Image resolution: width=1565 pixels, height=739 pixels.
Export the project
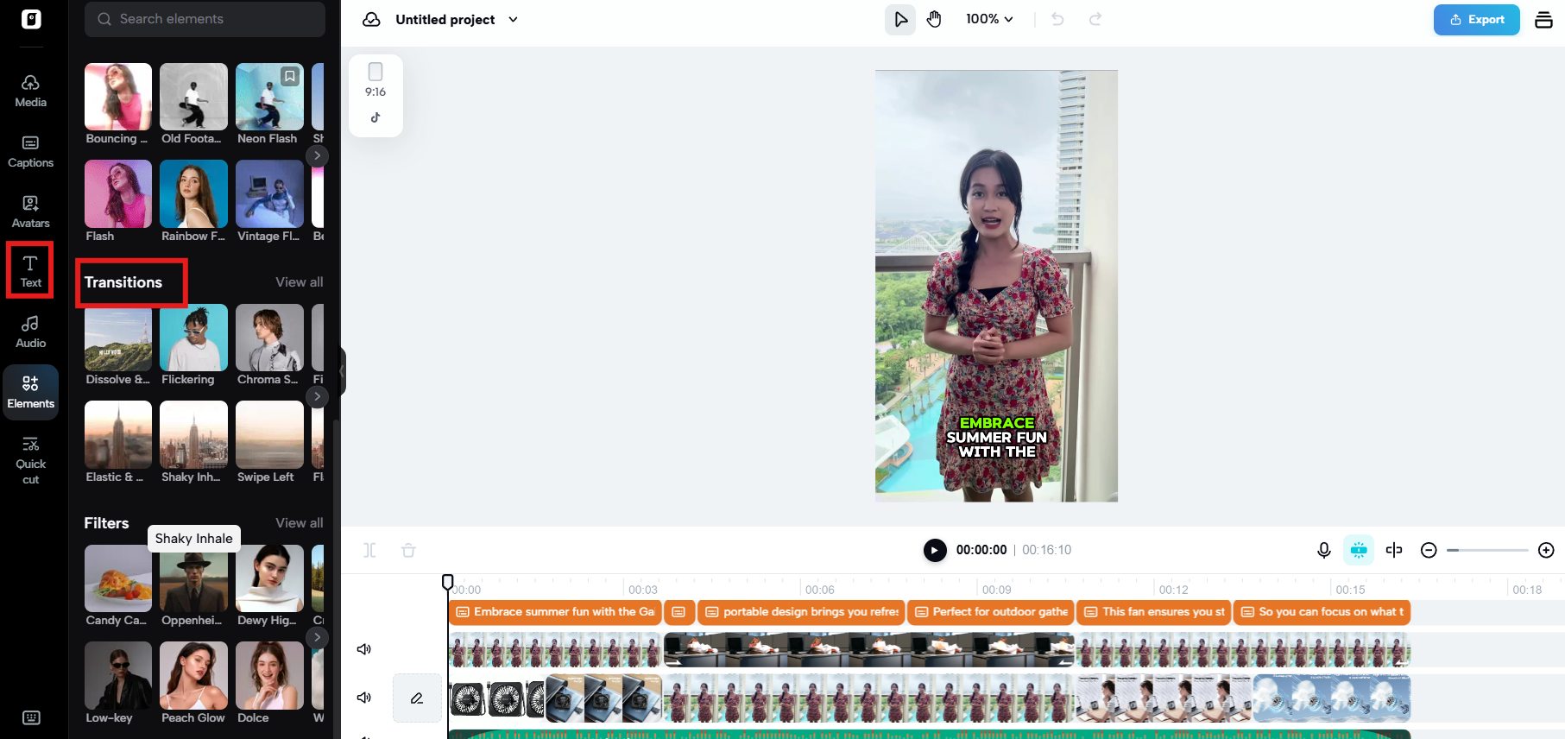1476,19
